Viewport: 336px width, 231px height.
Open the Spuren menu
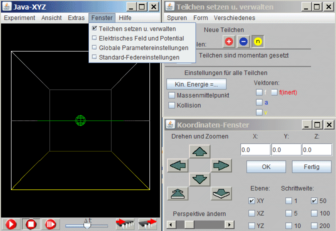pyautogui.click(x=177, y=18)
